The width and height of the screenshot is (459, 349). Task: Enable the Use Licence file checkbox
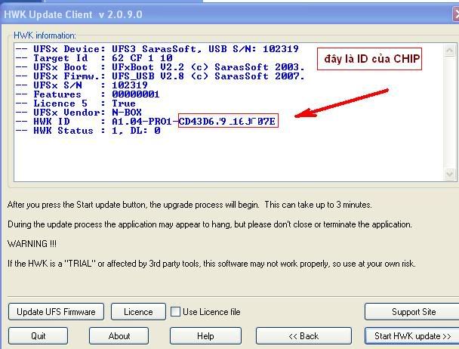coord(175,312)
